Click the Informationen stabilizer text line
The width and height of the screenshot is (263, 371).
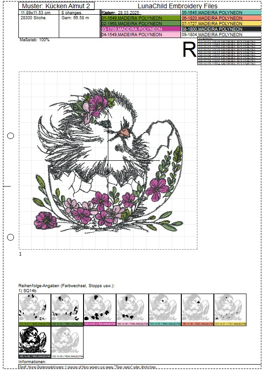[x=87, y=367]
